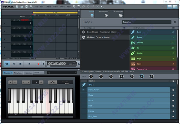The image size is (180, 124).
Task: Choose pitch 3 button
Action: 111,77
